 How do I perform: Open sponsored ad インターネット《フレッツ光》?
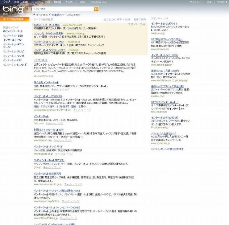[x=49, y=42]
